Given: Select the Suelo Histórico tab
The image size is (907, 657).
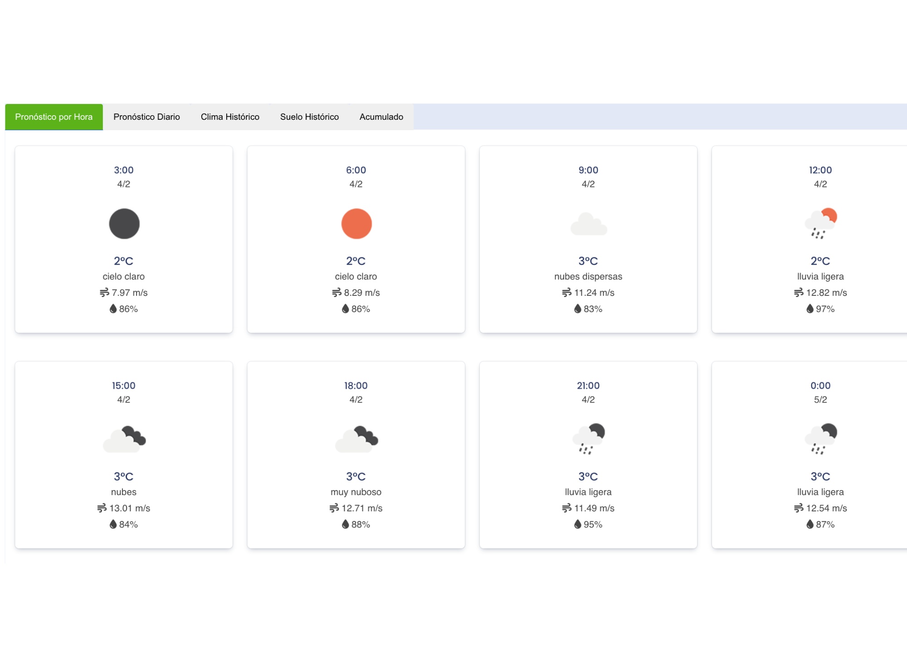Looking at the screenshot, I should click(x=309, y=117).
